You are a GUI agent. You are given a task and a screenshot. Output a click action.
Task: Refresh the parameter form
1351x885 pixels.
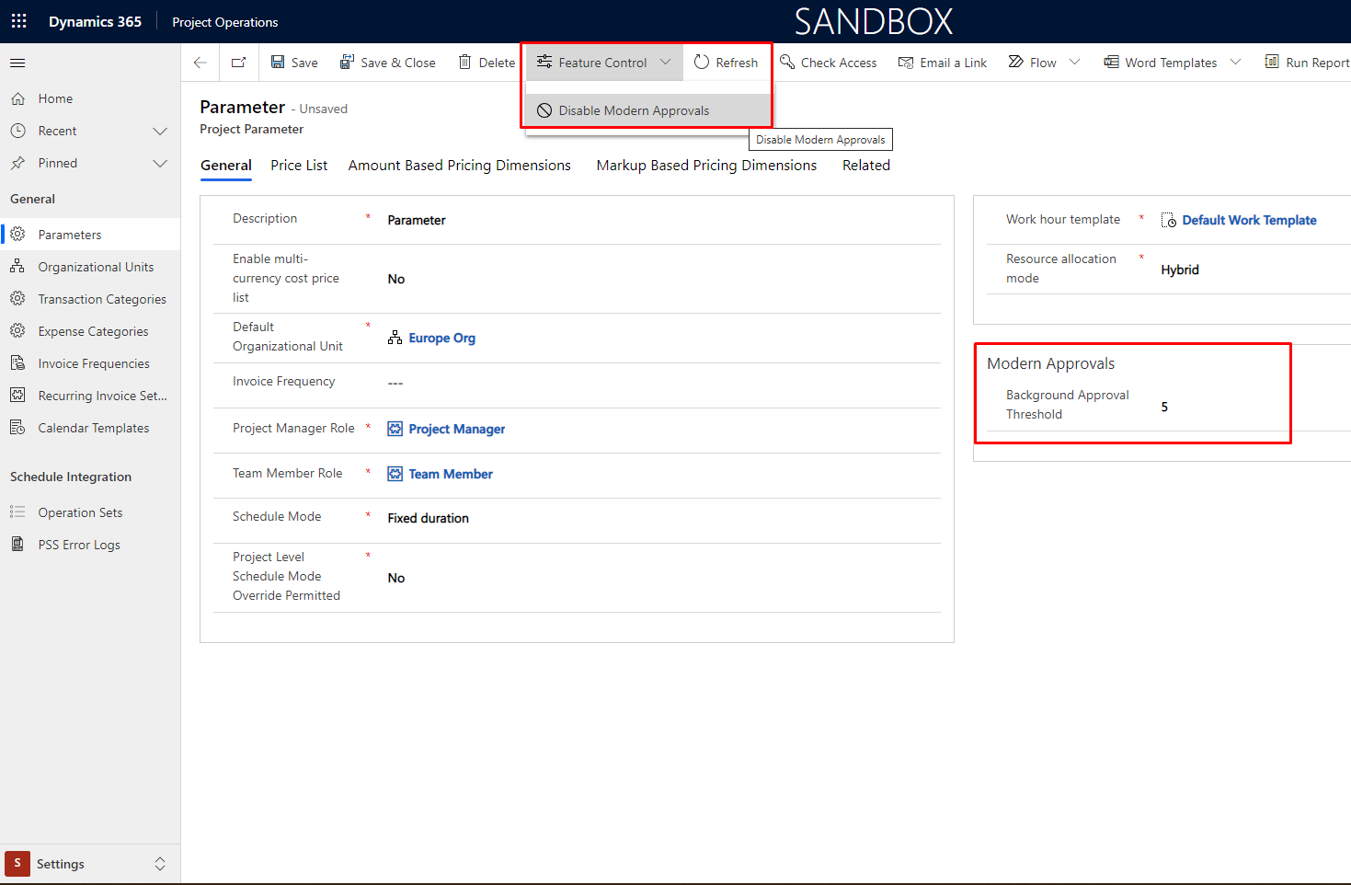(x=726, y=63)
